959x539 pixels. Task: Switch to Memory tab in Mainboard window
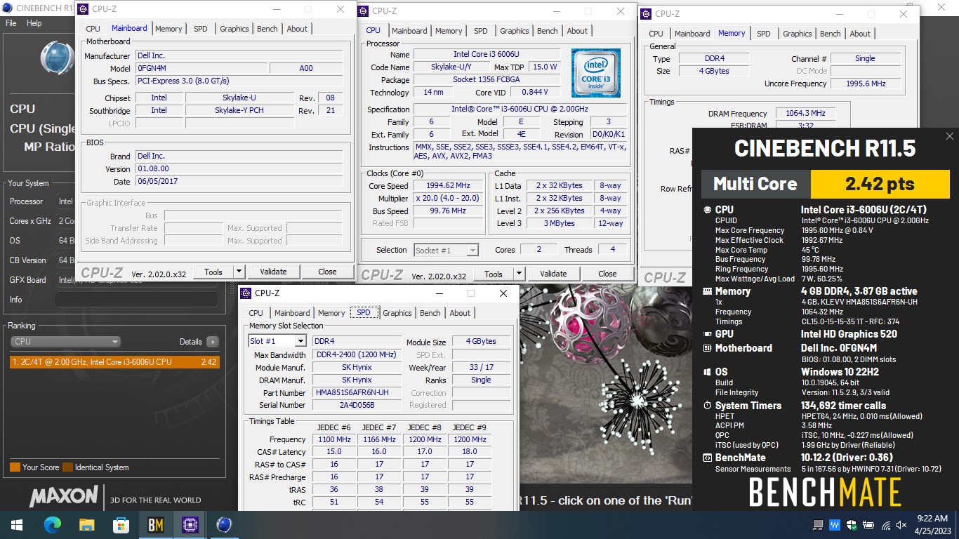point(168,29)
